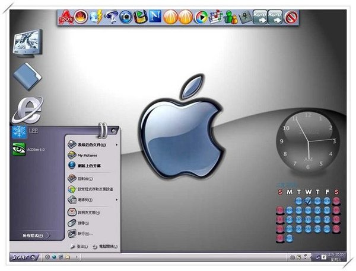Screen dimensions: 356x271
Task: Click the 電腦關機 Turn Off Computer button
Action: click(x=105, y=247)
